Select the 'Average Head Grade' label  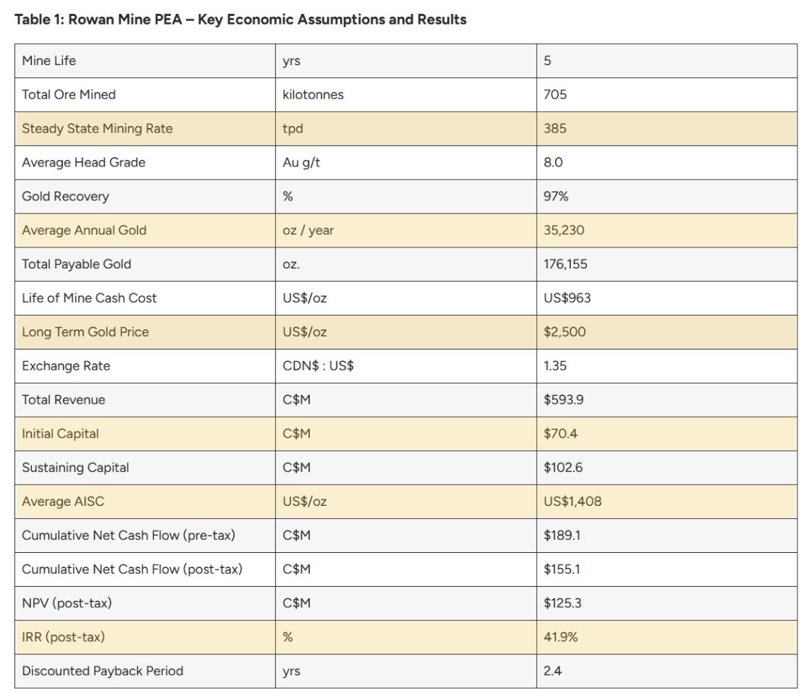[83, 163]
